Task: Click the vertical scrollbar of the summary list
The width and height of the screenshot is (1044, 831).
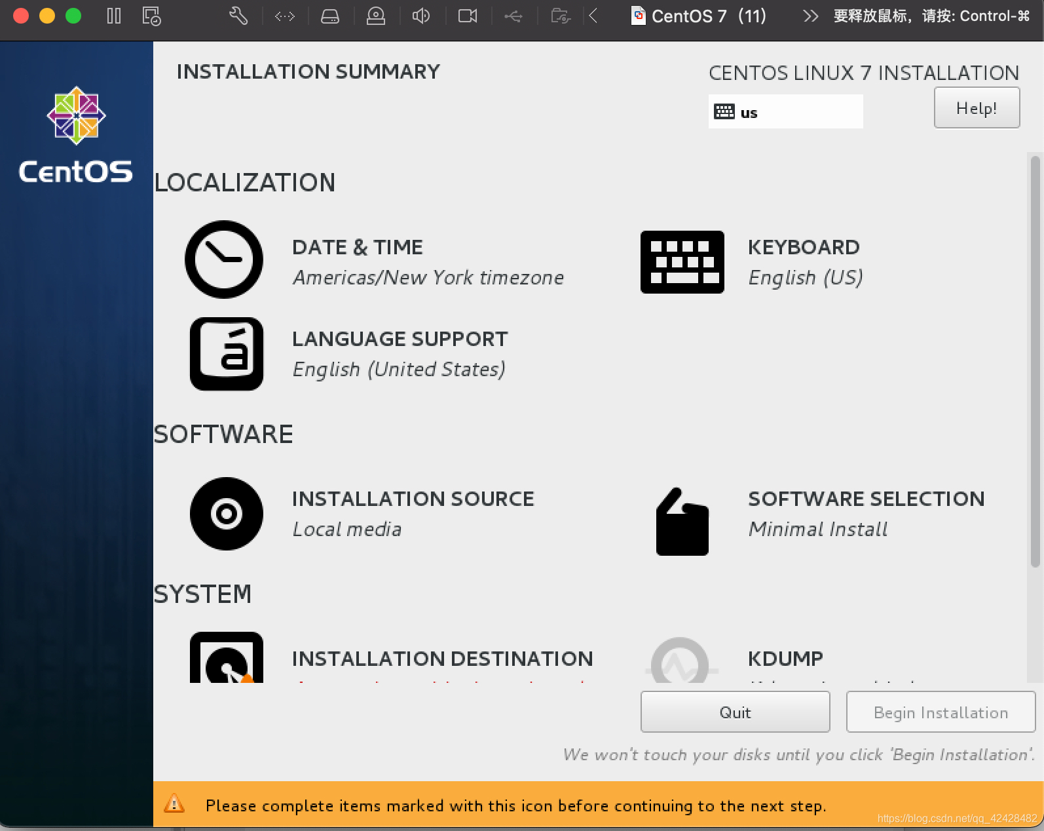Action: (1035, 361)
